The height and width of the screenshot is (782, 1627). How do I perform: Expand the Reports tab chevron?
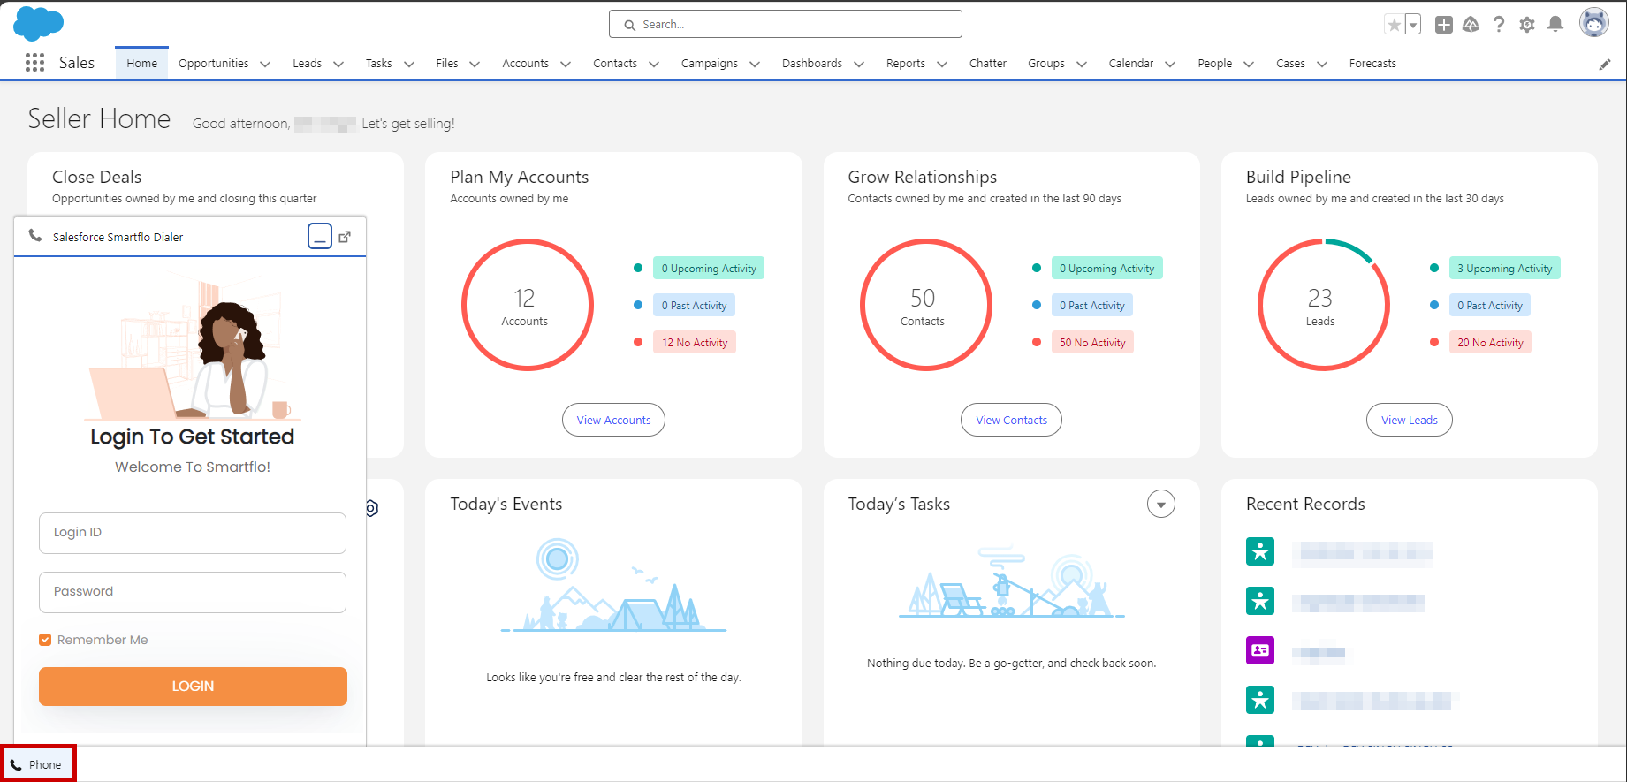(x=942, y=64)
